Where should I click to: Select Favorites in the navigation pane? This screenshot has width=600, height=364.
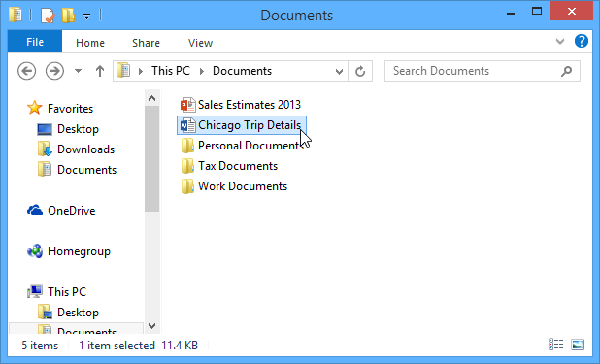(x=70, y=109)
